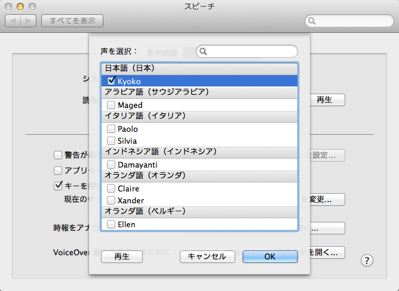Select the 日本語（日本） group header
The height and width of the screenshot is (291, 399).
coord(199,69)
